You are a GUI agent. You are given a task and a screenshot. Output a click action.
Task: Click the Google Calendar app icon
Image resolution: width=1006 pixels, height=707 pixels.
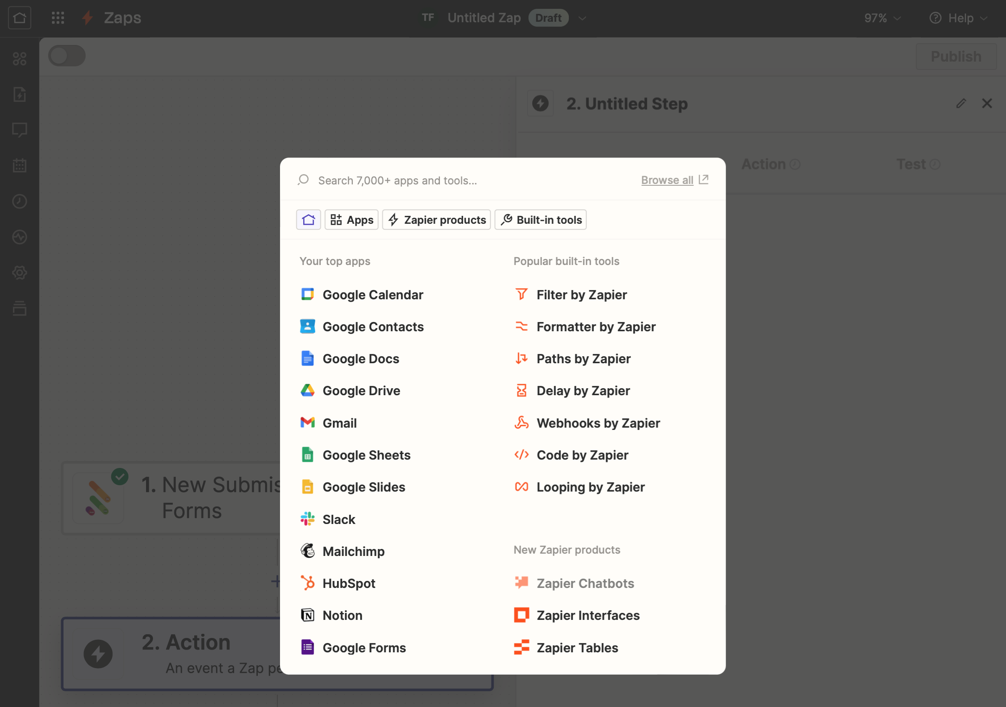[307, 295]
